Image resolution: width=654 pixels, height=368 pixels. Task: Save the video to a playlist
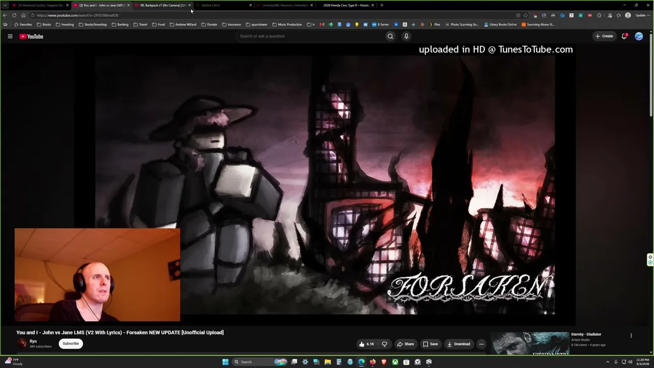coord(430,344)
